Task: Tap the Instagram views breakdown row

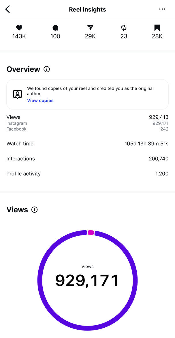Action: (x=87, y=123)
